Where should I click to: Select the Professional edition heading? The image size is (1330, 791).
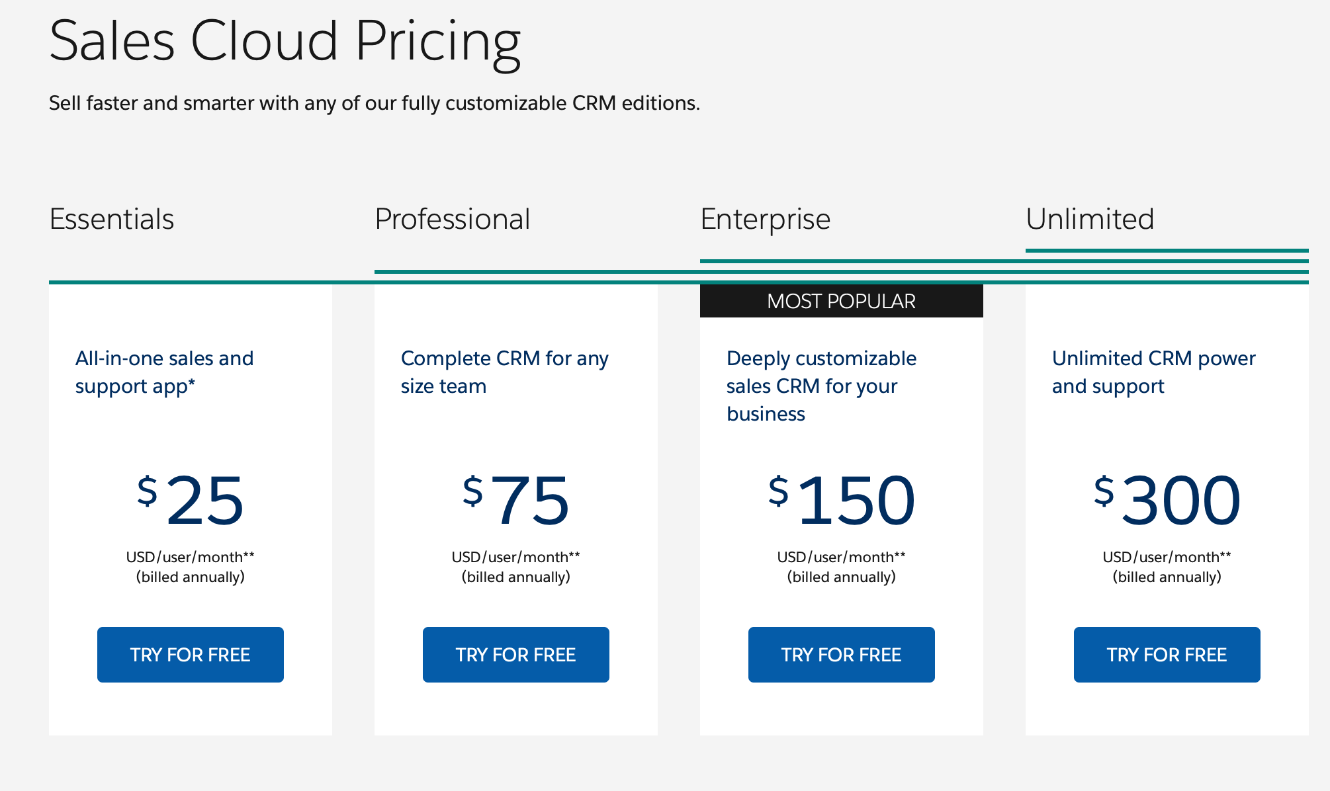tap(453, 219)
